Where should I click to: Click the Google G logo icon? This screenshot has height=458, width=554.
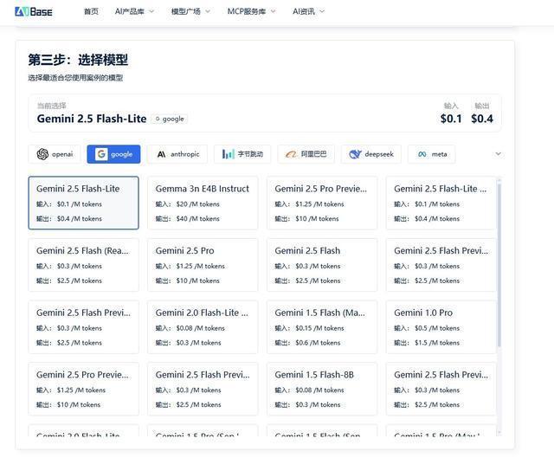(x=101, y=154)
